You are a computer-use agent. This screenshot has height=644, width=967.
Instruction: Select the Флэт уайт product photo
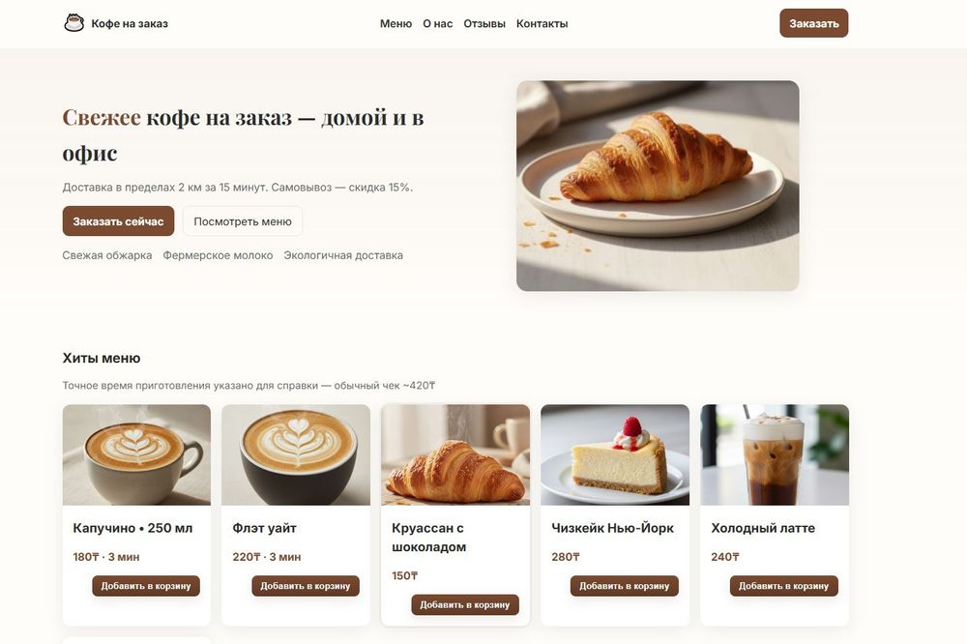pyautogui.click(x=296, y=455)
